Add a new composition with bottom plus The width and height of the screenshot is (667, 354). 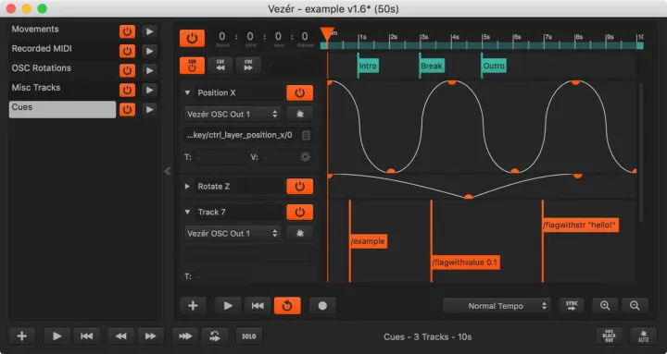21,336
